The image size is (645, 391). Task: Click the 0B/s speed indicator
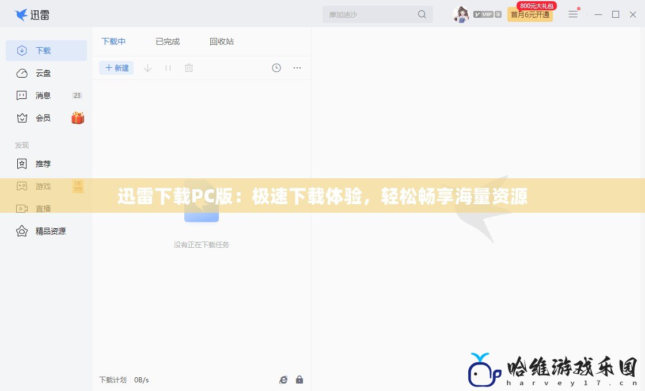click(142, 380)
